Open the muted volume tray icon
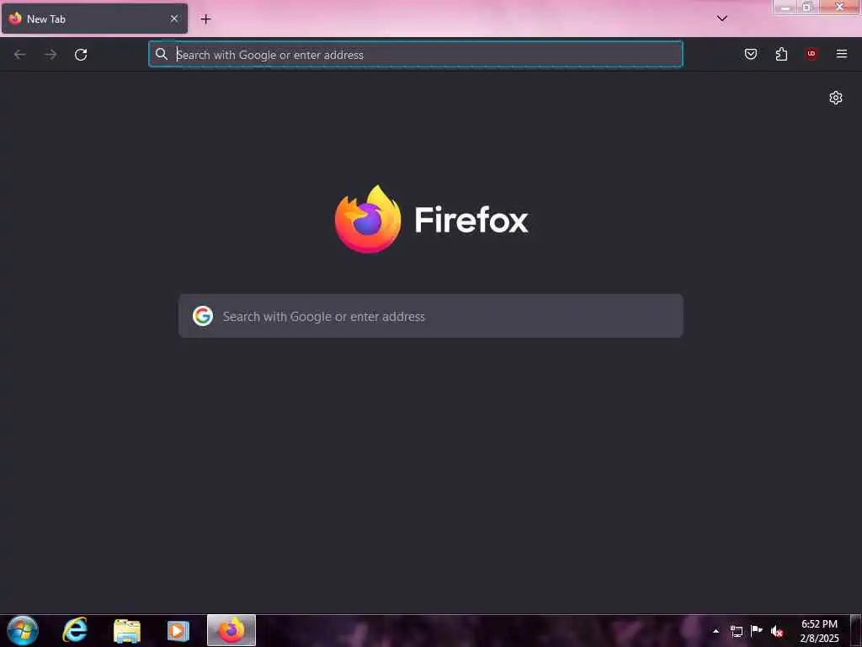The image size is (862, 647). pos(777,632)
